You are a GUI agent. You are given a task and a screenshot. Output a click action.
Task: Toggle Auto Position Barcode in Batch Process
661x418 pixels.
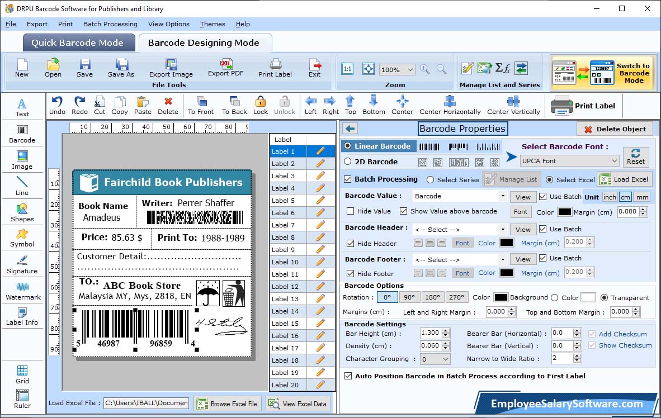tap(348, 376)
